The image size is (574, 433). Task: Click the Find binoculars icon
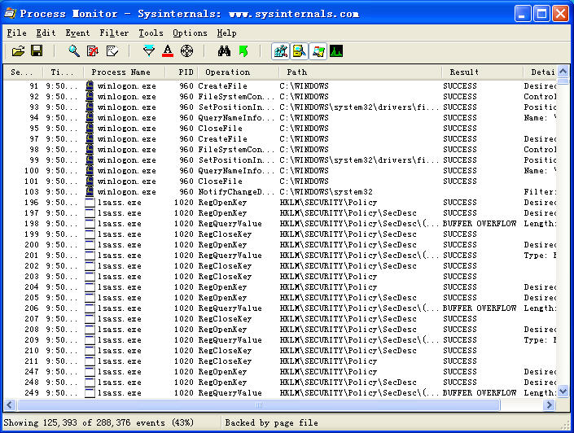224,51
